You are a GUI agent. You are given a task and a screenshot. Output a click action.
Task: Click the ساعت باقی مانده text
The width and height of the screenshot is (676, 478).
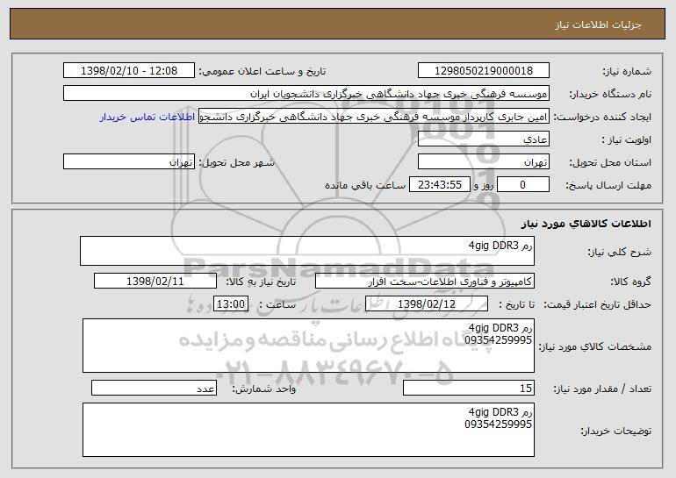(364, 185)
